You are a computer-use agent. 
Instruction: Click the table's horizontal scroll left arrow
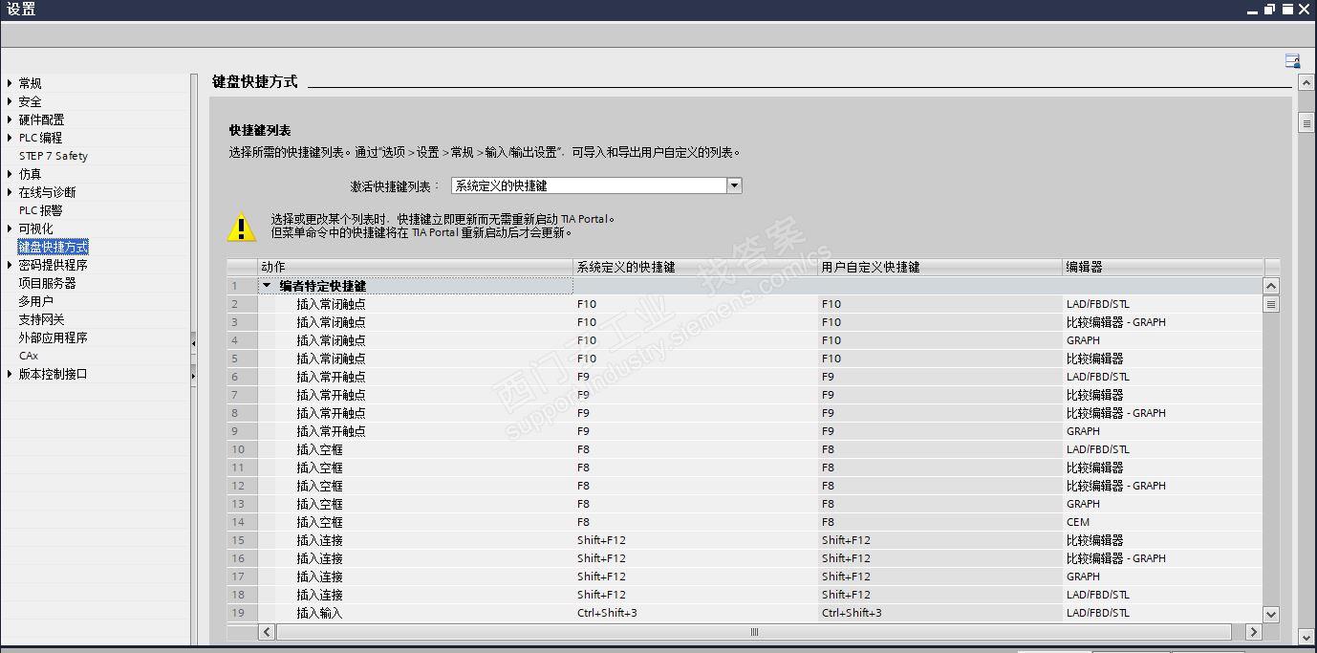pyautogui.click(x=267, y=632)
